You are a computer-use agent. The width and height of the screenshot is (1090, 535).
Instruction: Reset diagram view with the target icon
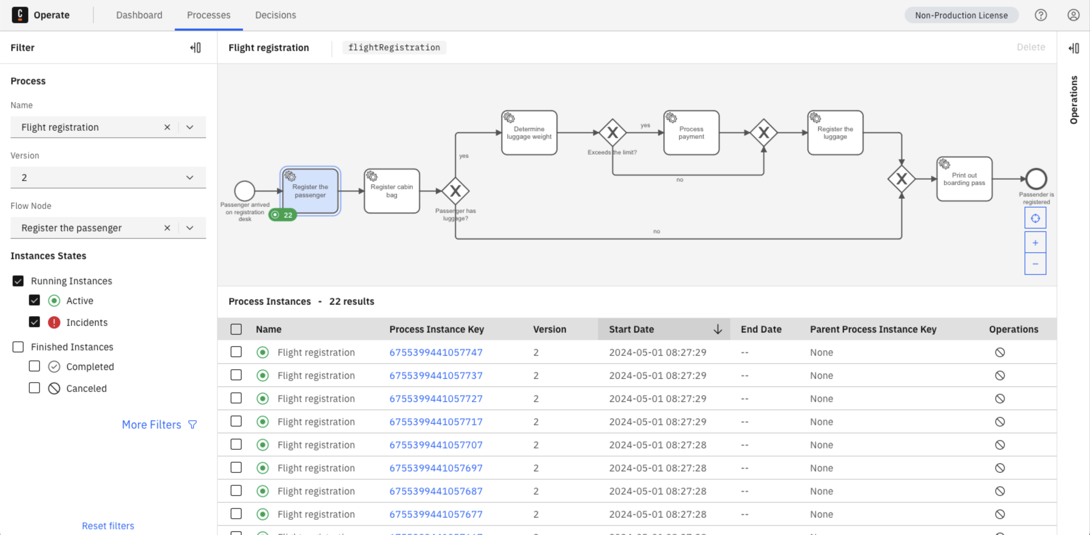[x=1035, y=218]
